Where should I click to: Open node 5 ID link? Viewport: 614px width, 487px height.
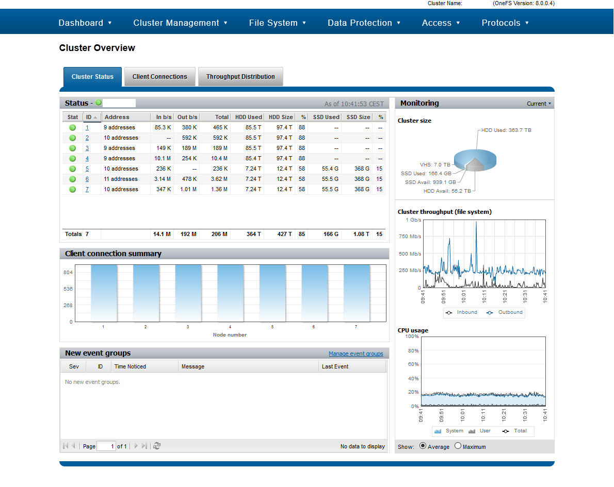87,169
